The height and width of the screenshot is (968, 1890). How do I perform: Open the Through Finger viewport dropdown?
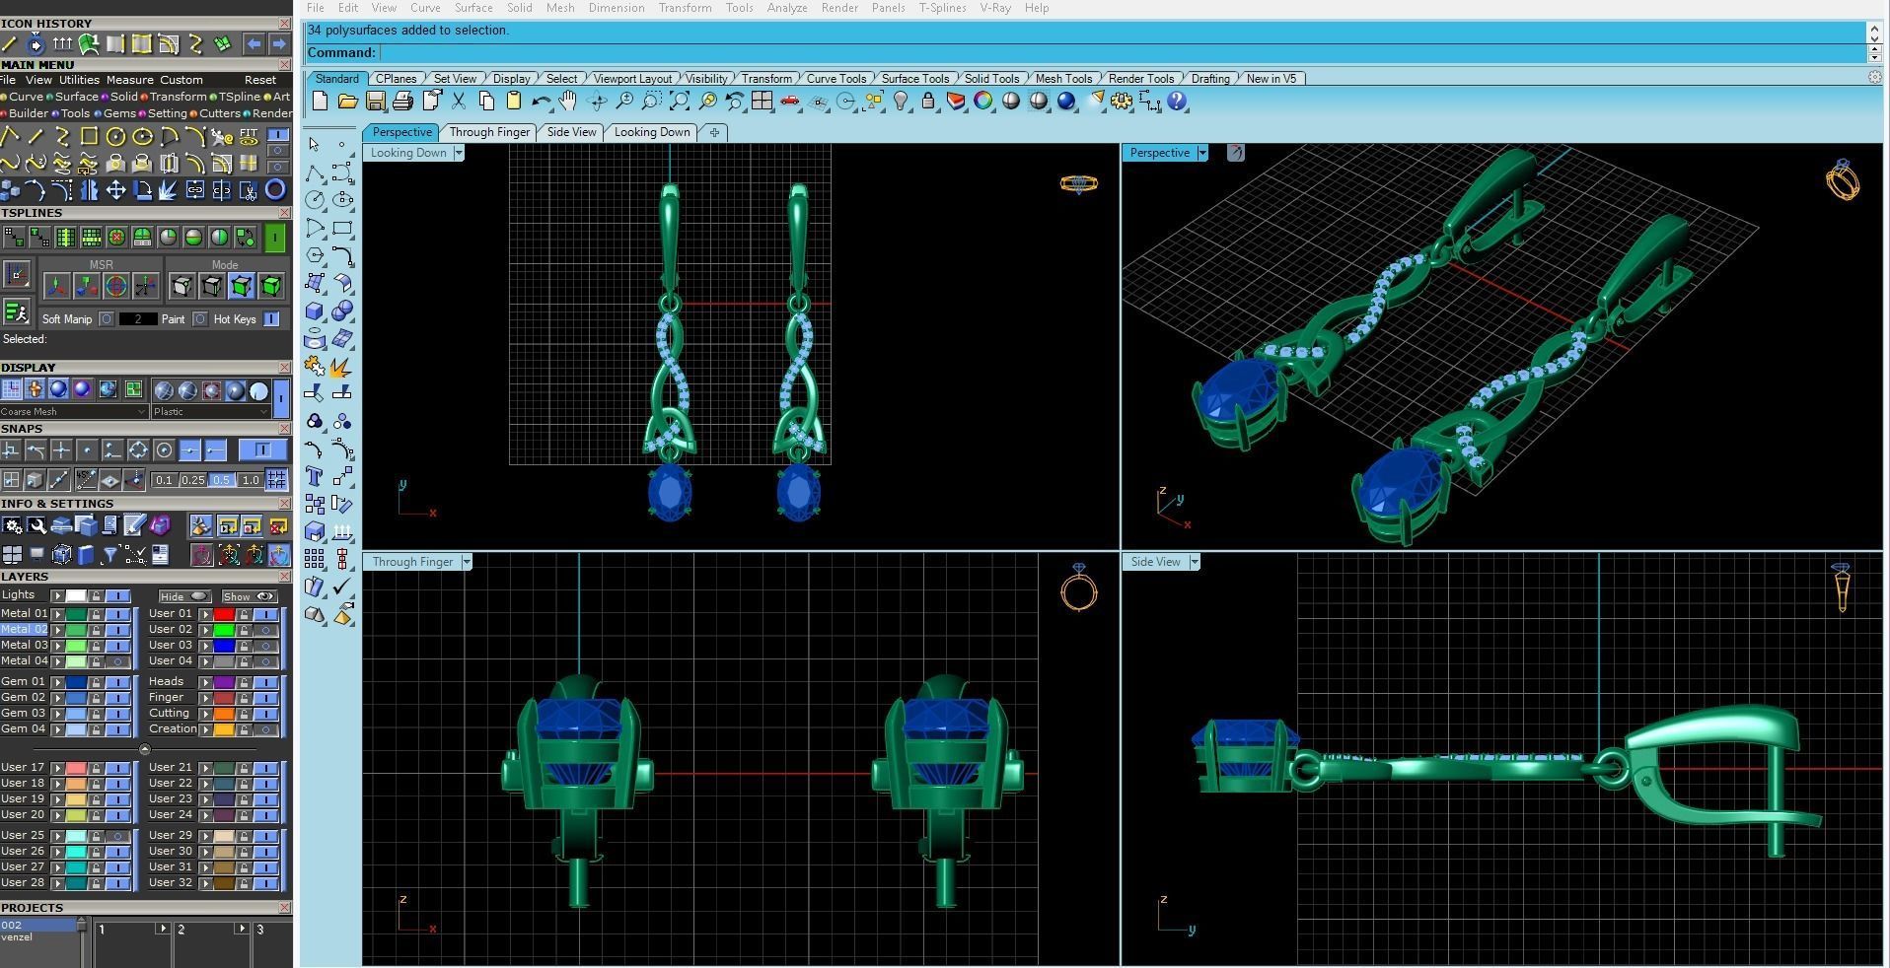(467, 562)
